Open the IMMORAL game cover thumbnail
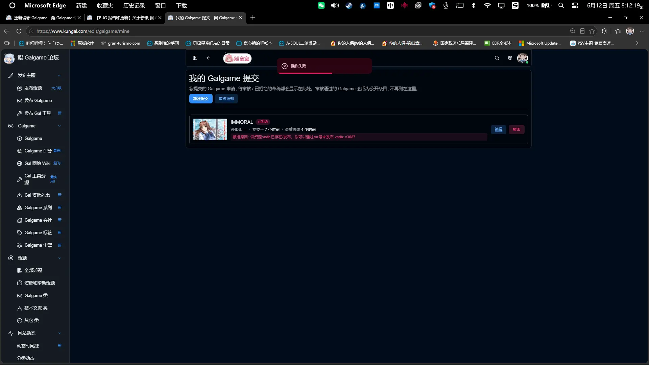This screenshot has height=365, width=649. [x=210, y=129]
